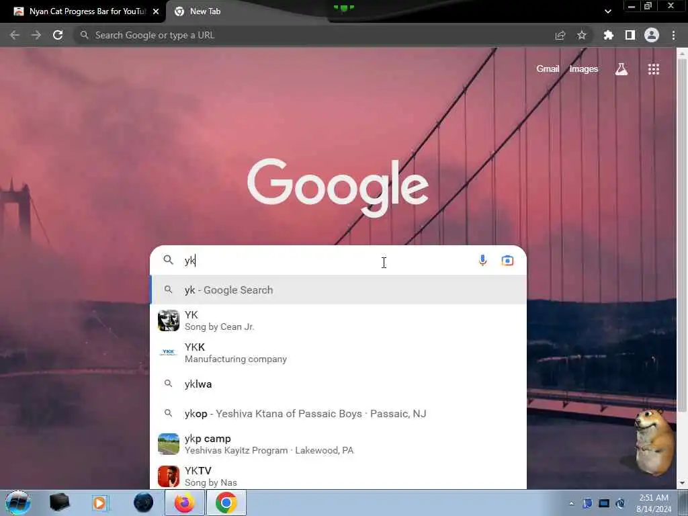The width and height of the screenshot is (688, 516).
Task: Open Search Labs flask icon
Action: tap(621, 69)
